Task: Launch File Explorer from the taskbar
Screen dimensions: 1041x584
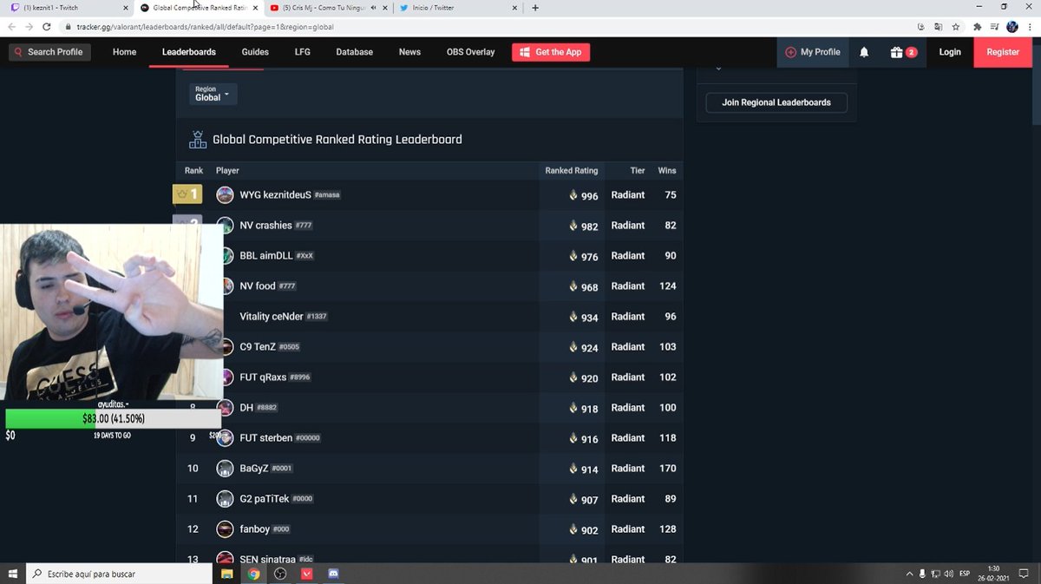Action: [226, 574]
